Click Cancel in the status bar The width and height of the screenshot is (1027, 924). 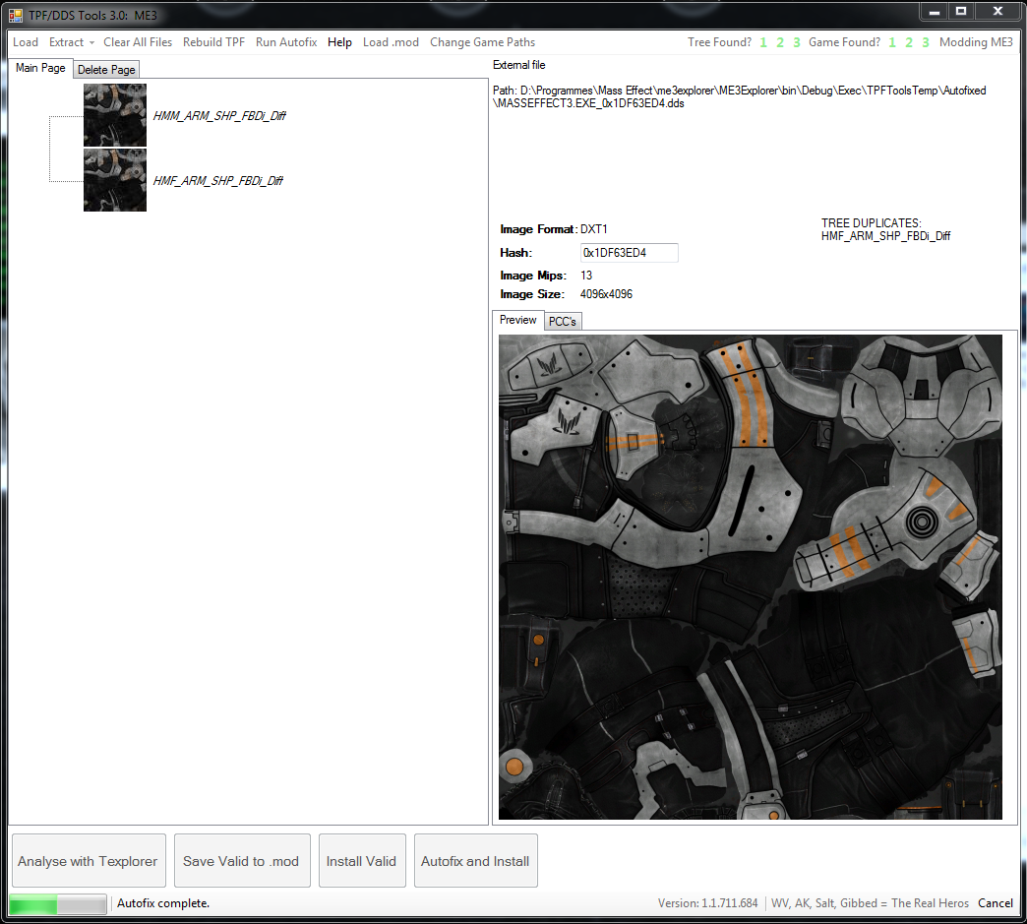(995, 903)
